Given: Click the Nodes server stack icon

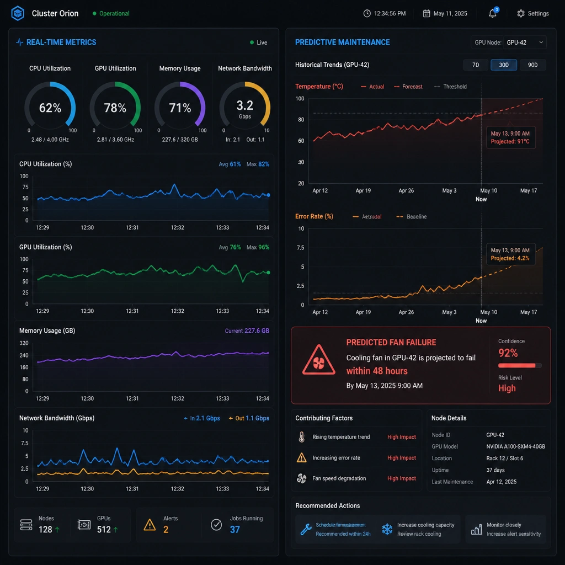Looking at the screenshot, I should 26,525.
